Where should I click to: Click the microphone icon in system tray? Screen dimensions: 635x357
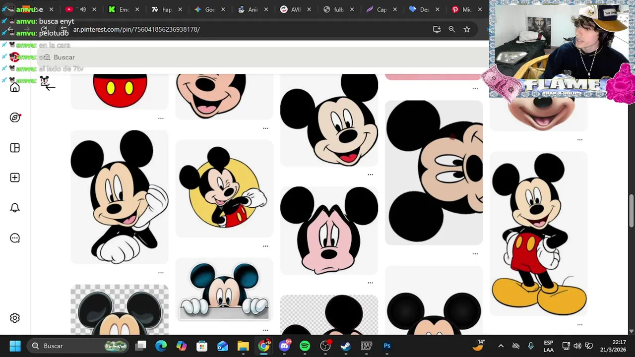531,346
